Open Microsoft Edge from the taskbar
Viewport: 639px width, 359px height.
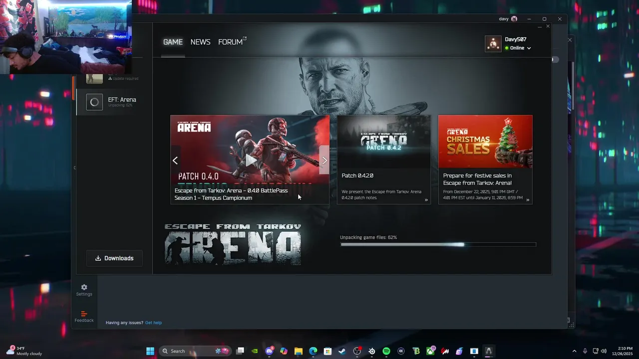click(x=313, y=351)
